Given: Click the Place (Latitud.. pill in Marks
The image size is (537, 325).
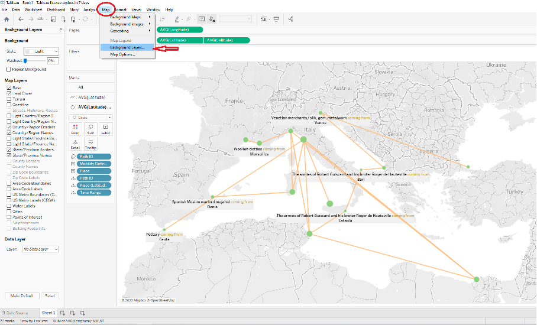Looking at the screenshot, I should pos(94,186).
